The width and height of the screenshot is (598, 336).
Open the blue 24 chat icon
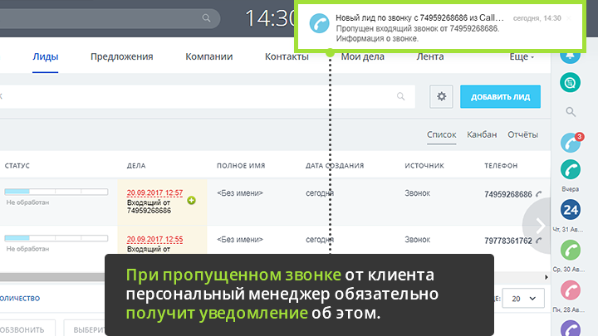click(571, 210)
